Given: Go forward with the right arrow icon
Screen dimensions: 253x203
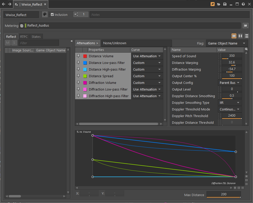Looking at the screenshot, I should (x=10, y=4).
